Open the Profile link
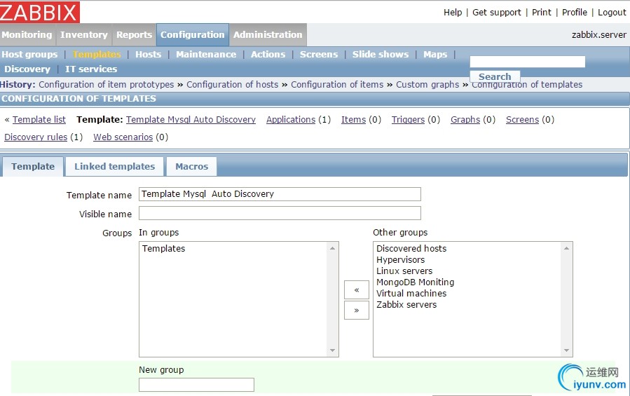Screen dimensions: 630x396 coord(575,13)
